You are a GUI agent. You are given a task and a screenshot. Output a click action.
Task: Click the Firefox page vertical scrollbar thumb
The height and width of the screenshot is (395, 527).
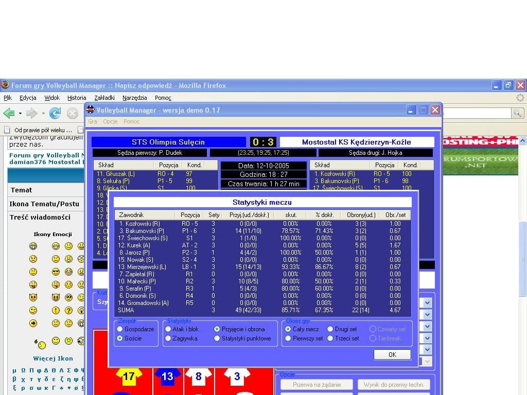coord(523,260)
